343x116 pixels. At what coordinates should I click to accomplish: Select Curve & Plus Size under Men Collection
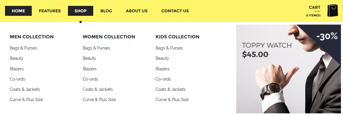tap(26, 100)
